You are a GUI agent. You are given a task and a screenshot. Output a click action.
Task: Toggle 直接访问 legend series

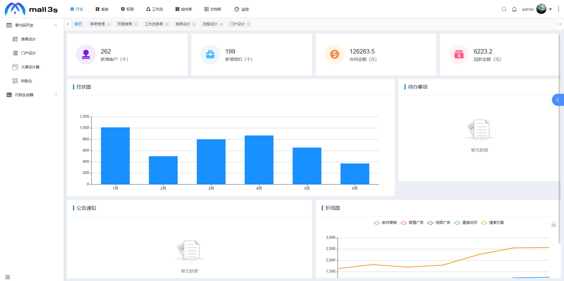pyautogui.click(x=465, y=223)
